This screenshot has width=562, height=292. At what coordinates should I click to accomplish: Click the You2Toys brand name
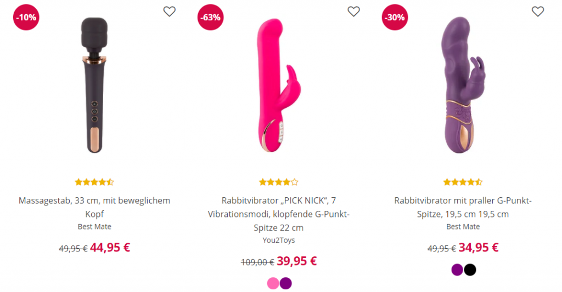point(279,240)
